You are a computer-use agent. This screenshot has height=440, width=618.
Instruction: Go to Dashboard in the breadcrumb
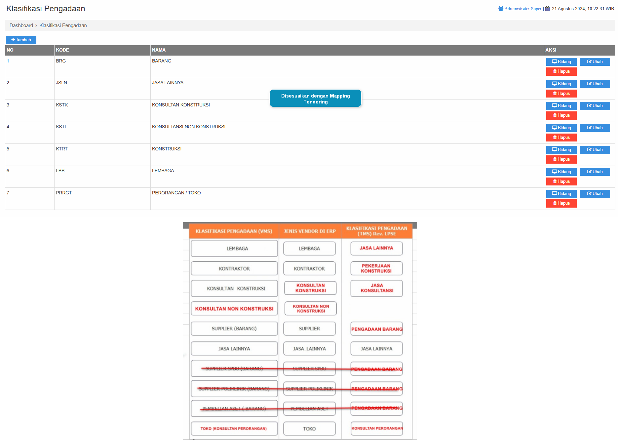[x=21, y=25]
